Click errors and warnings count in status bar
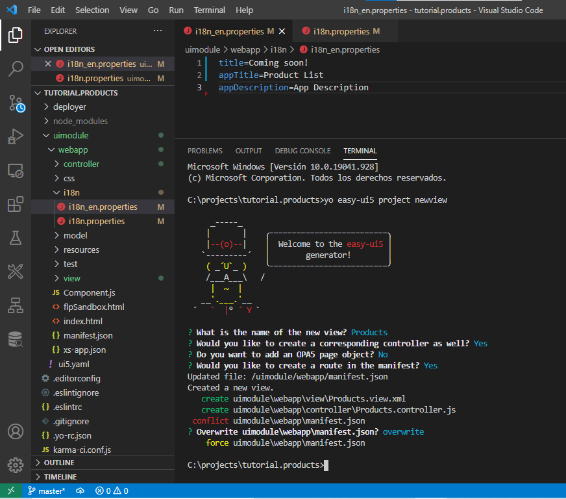The width and height of the screenshot is (566, 499). 112,491
